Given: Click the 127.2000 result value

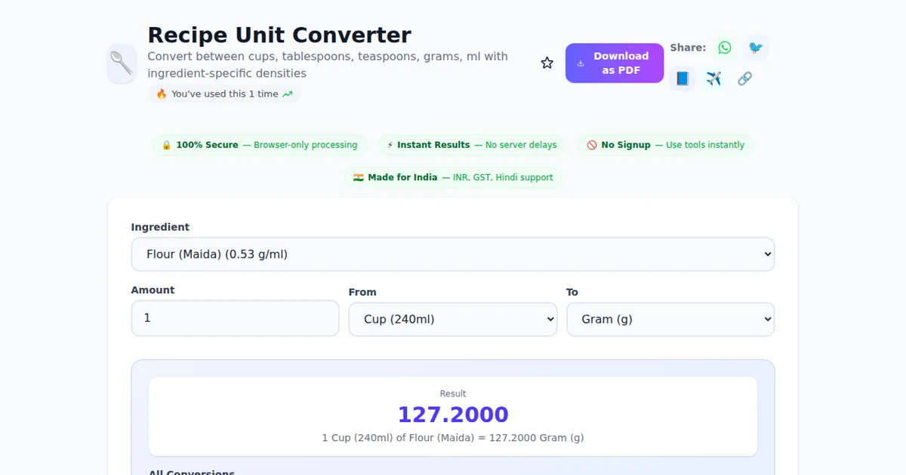Looking at the screenshot, I should click(x=453, y=415).
